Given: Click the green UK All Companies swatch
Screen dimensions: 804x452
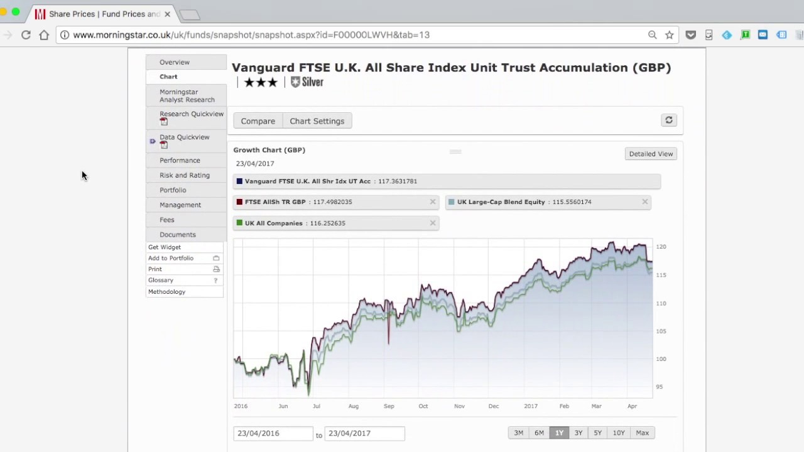Looking at the screenshot, I should pos(239,223).
